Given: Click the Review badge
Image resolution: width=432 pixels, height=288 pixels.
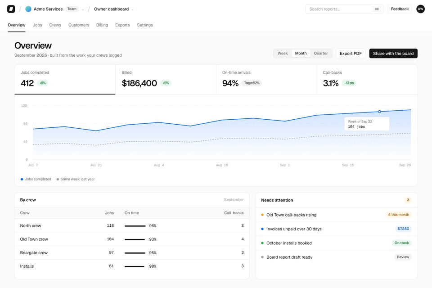Looking at the screenshot, I should (x=403, y=257).
